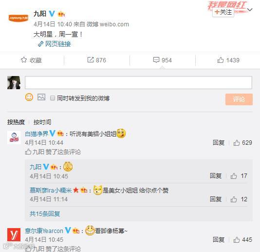The height and width of the screenshot is (252, 260).
Task: Open the emoji picker smiley icon
Action: 29,97
